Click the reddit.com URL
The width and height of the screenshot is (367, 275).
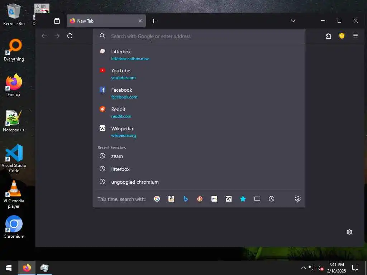tap(121, 116)
